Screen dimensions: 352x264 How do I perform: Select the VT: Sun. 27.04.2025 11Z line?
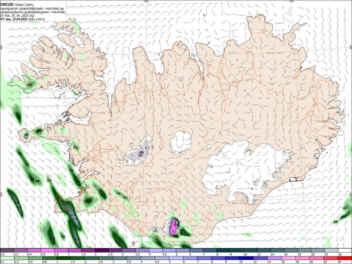[x=22, y=19]
